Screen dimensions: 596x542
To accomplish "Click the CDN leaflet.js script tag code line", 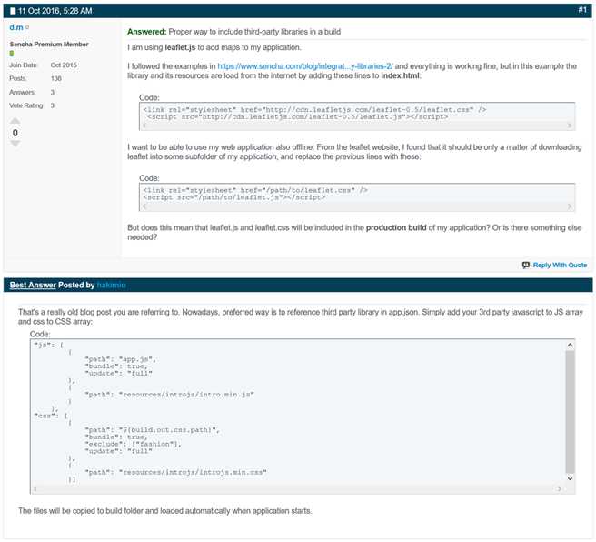I will tap(297, 116).
